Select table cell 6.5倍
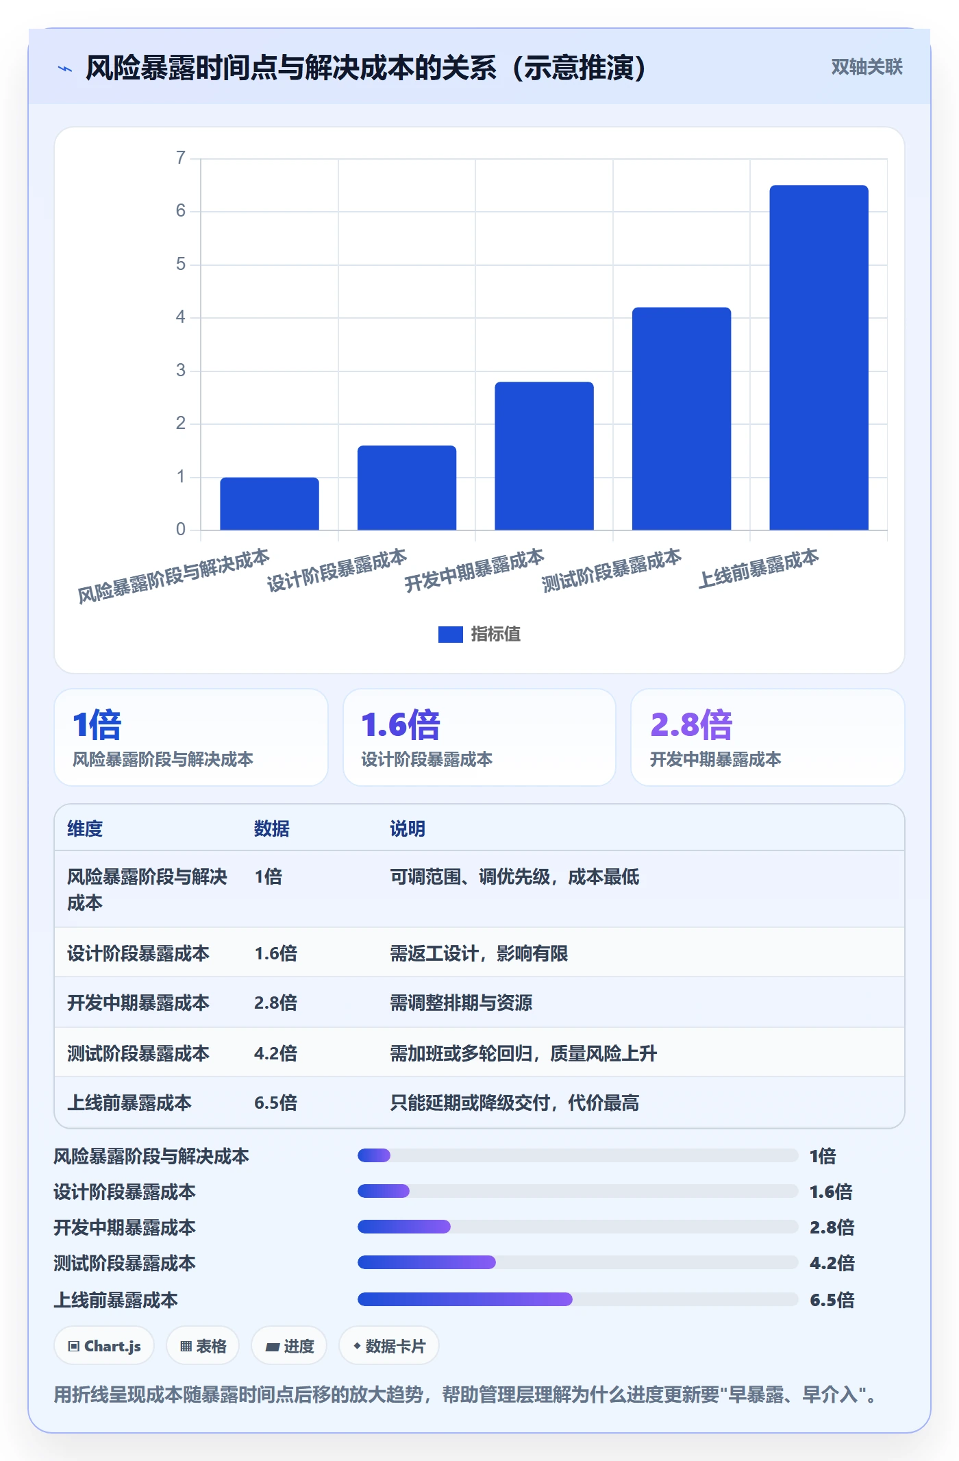Screen dimensions: 959x1461 point(275,1103)
